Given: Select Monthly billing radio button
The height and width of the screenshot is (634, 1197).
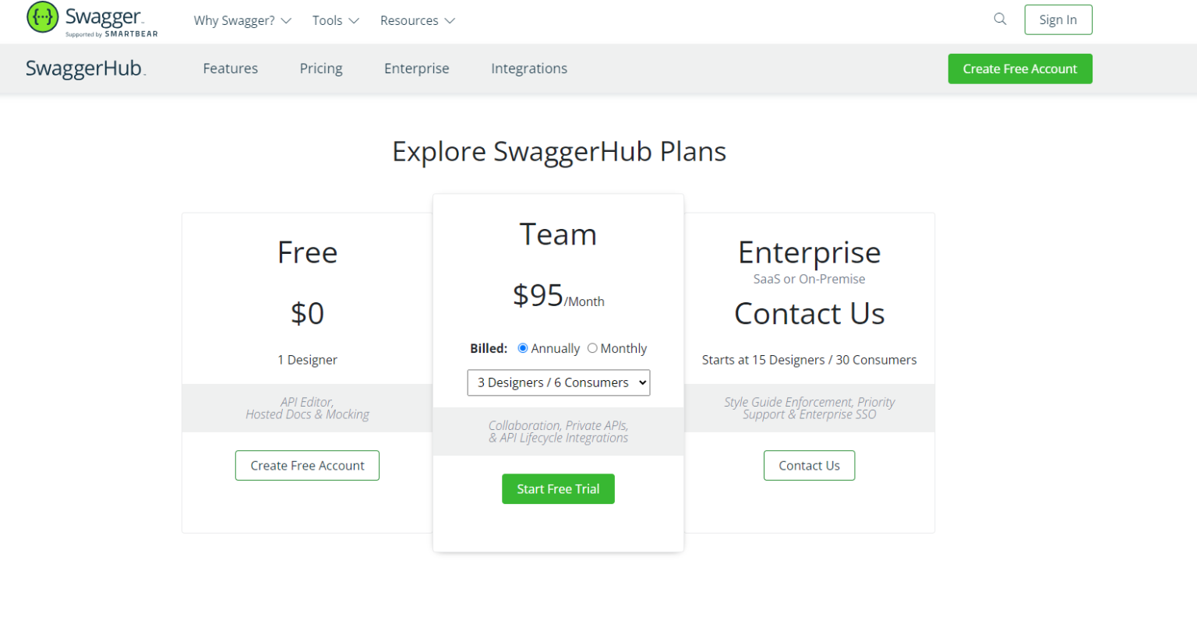Looking at the screenshot, I should pos(592,348).
